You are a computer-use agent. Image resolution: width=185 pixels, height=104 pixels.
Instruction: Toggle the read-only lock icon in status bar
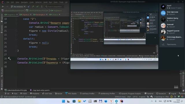148,97
